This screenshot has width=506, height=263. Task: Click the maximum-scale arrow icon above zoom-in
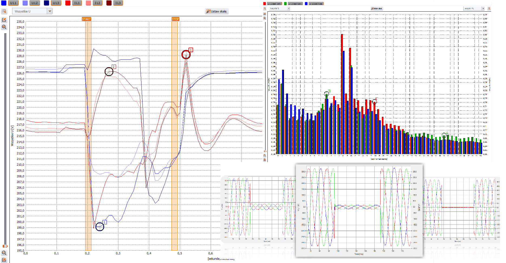tap(4, 20)
